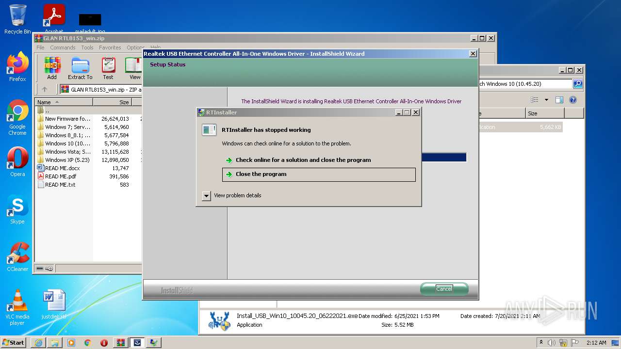Click the Action Center flag tray icon

click(x=575, y=343)
